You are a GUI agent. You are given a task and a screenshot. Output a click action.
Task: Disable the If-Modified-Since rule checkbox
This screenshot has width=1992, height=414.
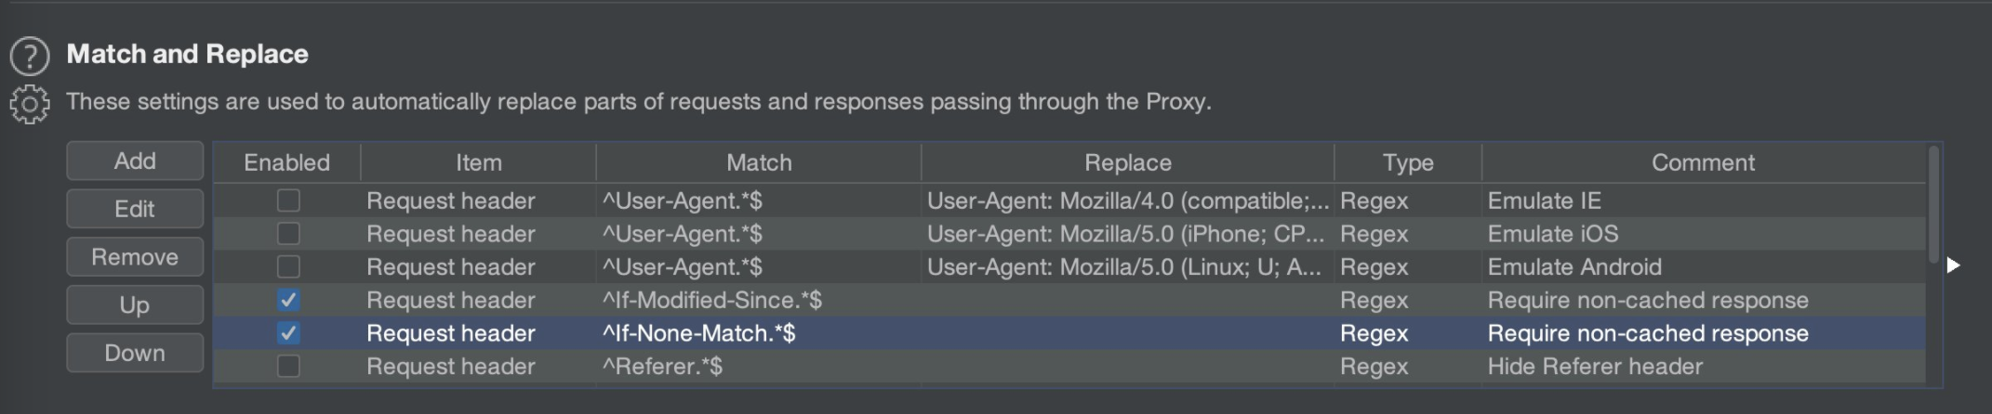pyautogui.click(x=288, y=300)
